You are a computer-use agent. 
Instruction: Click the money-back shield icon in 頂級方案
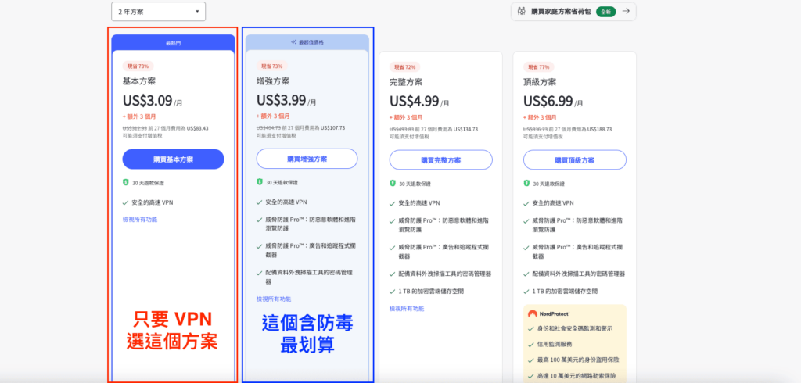[526, 183]
